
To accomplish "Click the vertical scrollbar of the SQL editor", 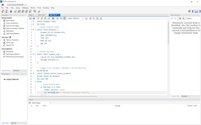I will pos(168,34).
